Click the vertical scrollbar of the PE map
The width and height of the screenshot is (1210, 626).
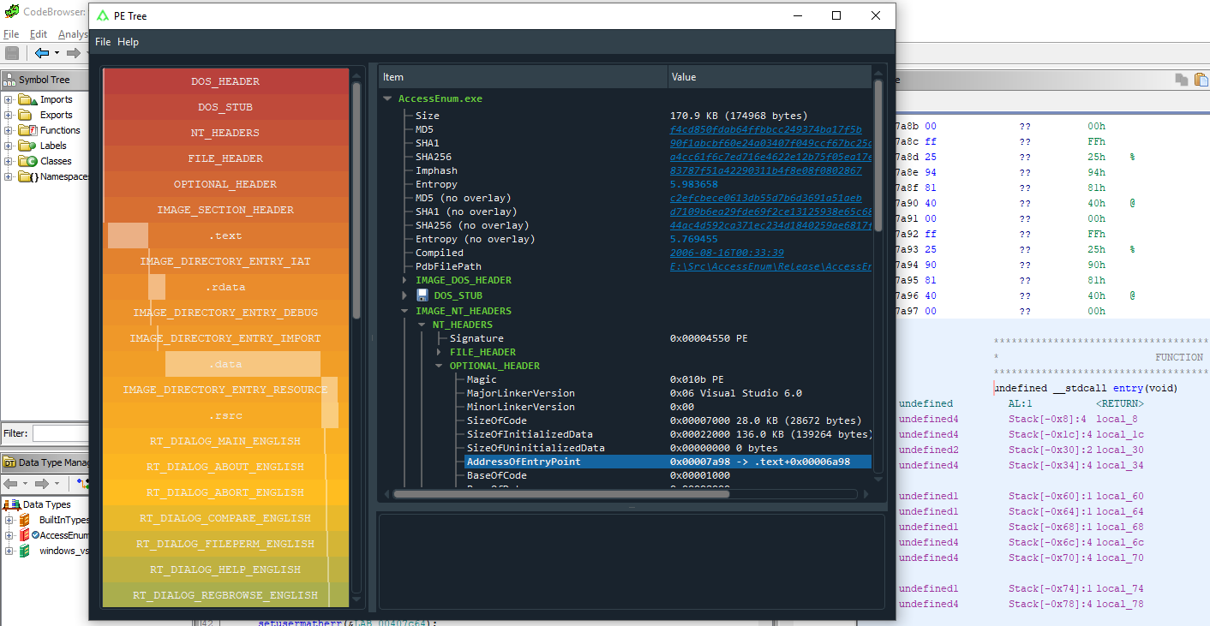tap(356, 201)
